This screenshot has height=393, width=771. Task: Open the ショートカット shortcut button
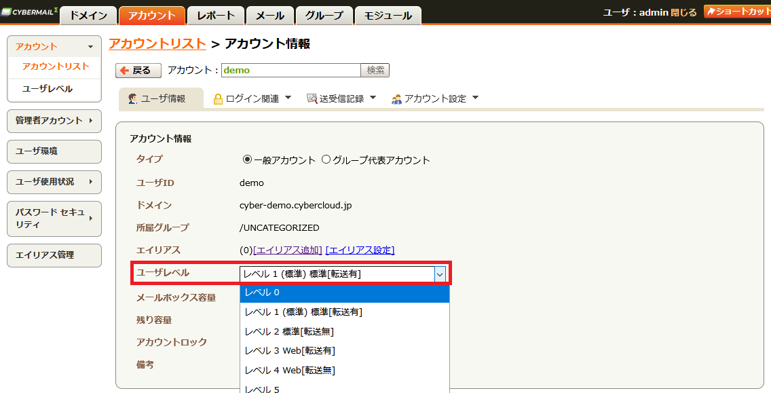737,12
